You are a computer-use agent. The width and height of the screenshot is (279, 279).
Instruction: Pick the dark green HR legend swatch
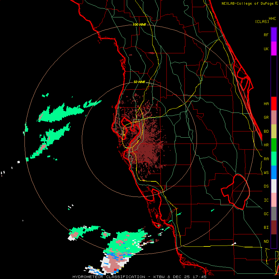[x=274, y=145]
